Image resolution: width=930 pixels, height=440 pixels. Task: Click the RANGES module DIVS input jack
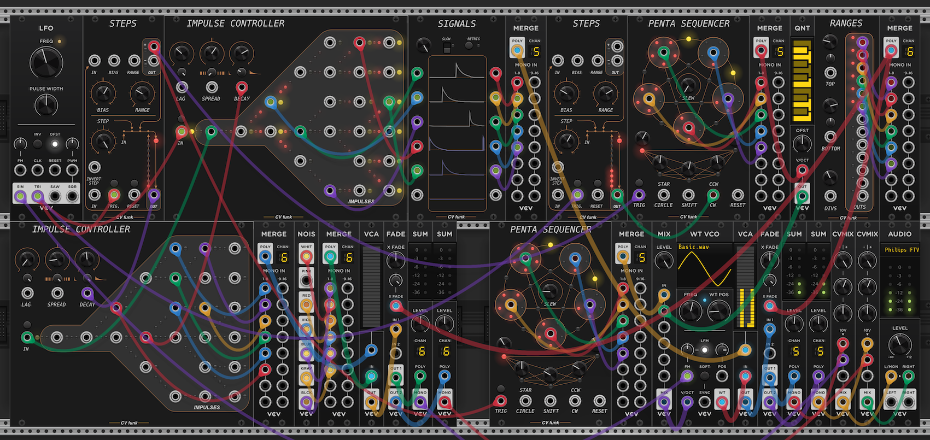(x=830, y=196)
